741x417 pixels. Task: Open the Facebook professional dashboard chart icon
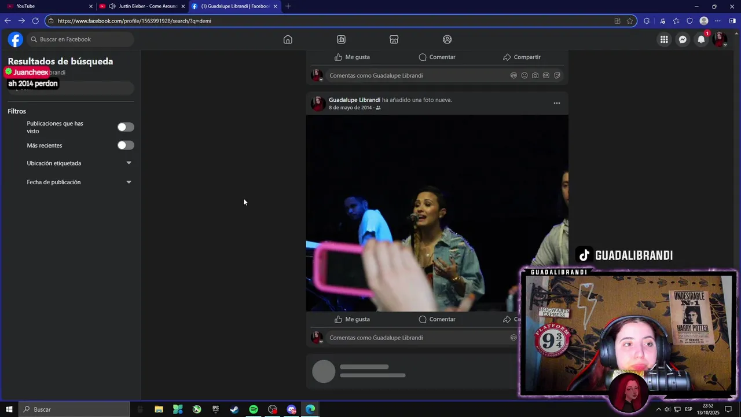pyautogui.click(x=341, y=39)
